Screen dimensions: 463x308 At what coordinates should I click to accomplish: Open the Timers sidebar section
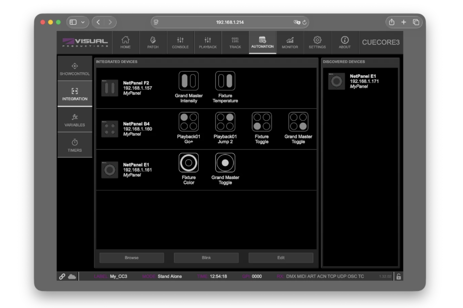pyautogui.click(x=74, y=145)
